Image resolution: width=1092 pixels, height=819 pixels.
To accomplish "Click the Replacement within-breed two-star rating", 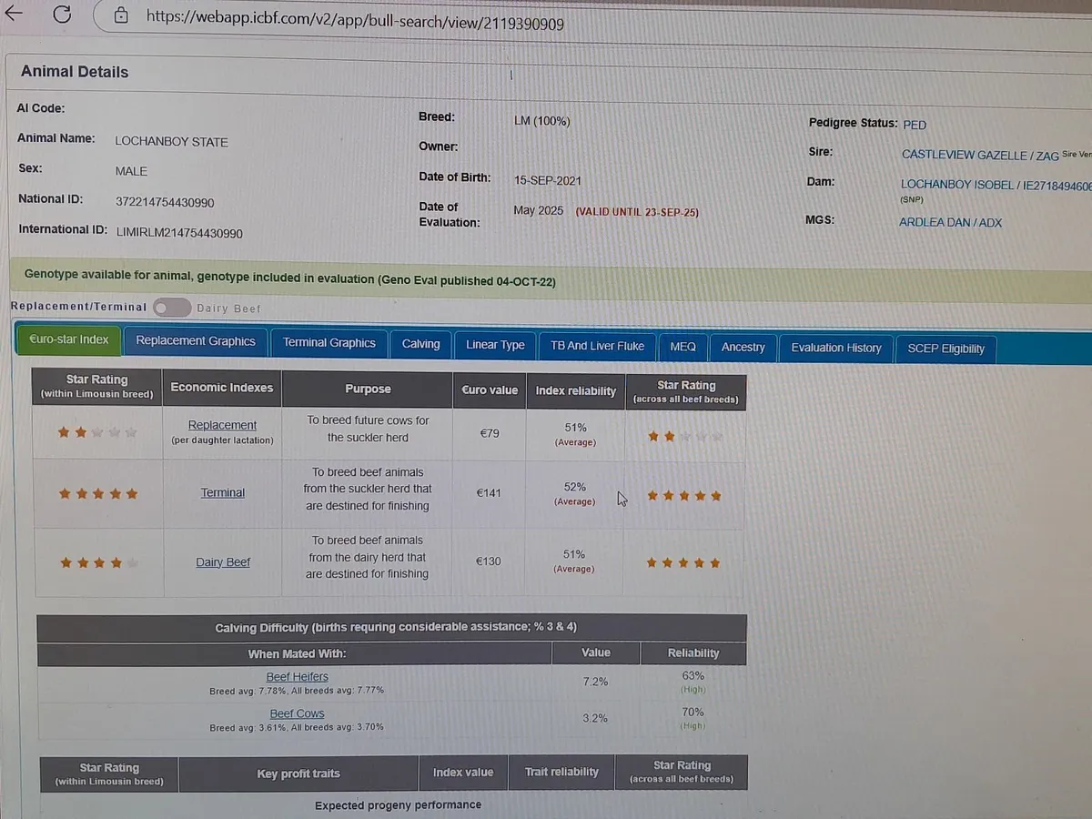I will pyautogui.click(x=97, y=433).
